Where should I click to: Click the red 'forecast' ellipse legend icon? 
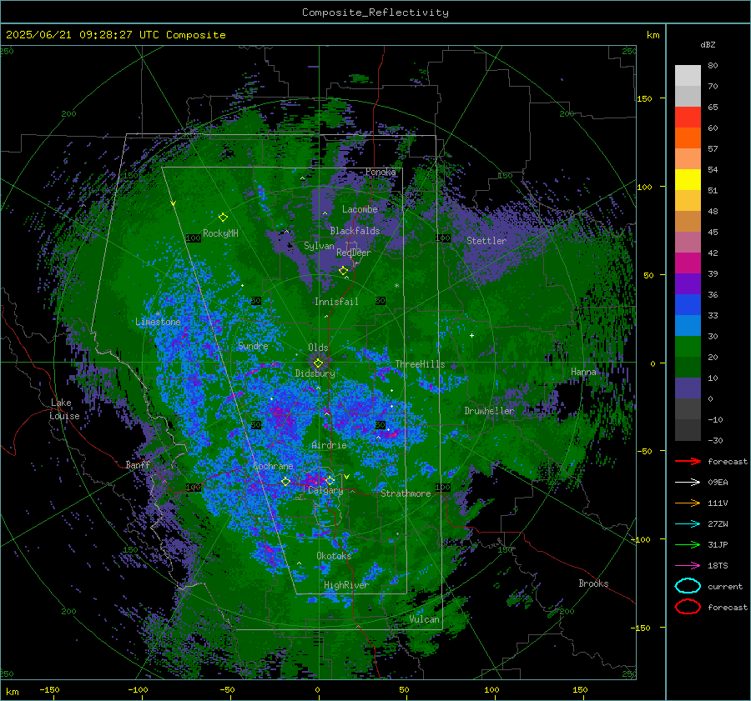[688, 607]
